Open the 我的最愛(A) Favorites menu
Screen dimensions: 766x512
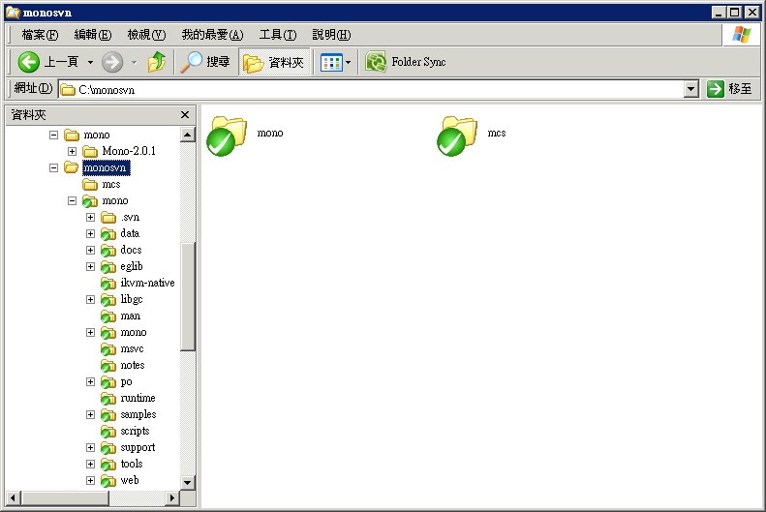[x=212, y=35]
